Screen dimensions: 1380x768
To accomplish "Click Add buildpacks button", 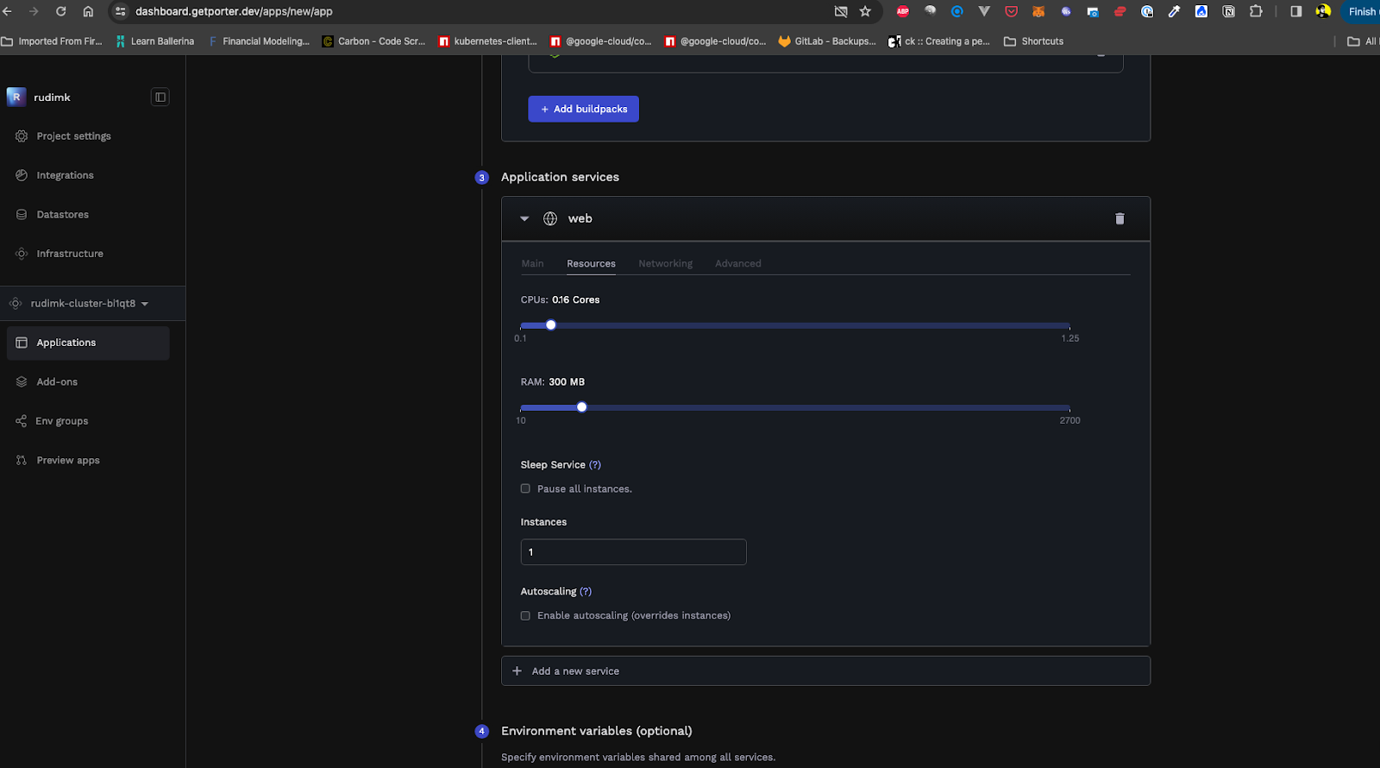I will (x=584, y=109).
